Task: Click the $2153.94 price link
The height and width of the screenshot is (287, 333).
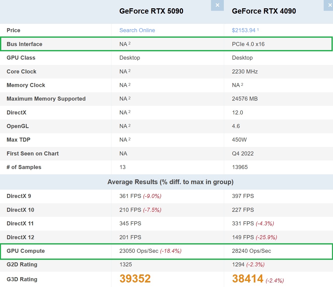Action: [244, 30]
